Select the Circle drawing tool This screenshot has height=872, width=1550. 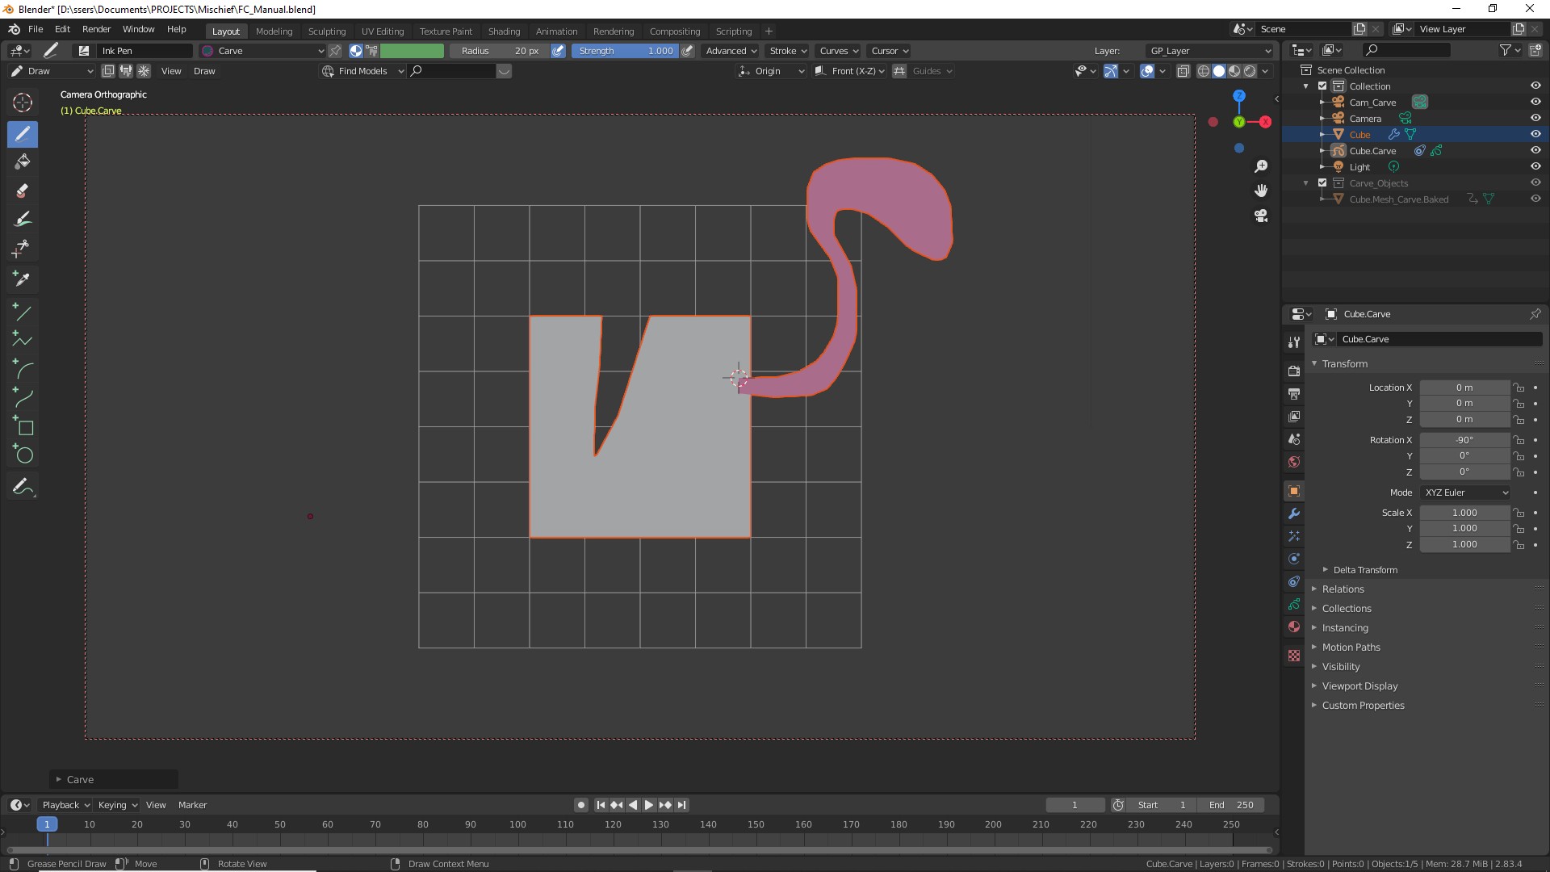pyautogui.click(x=23, y=455)
